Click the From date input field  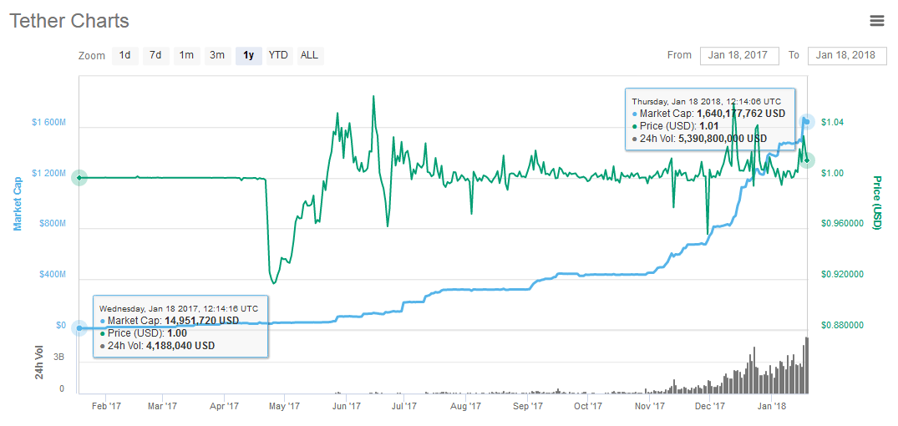(x=738, y=56)
